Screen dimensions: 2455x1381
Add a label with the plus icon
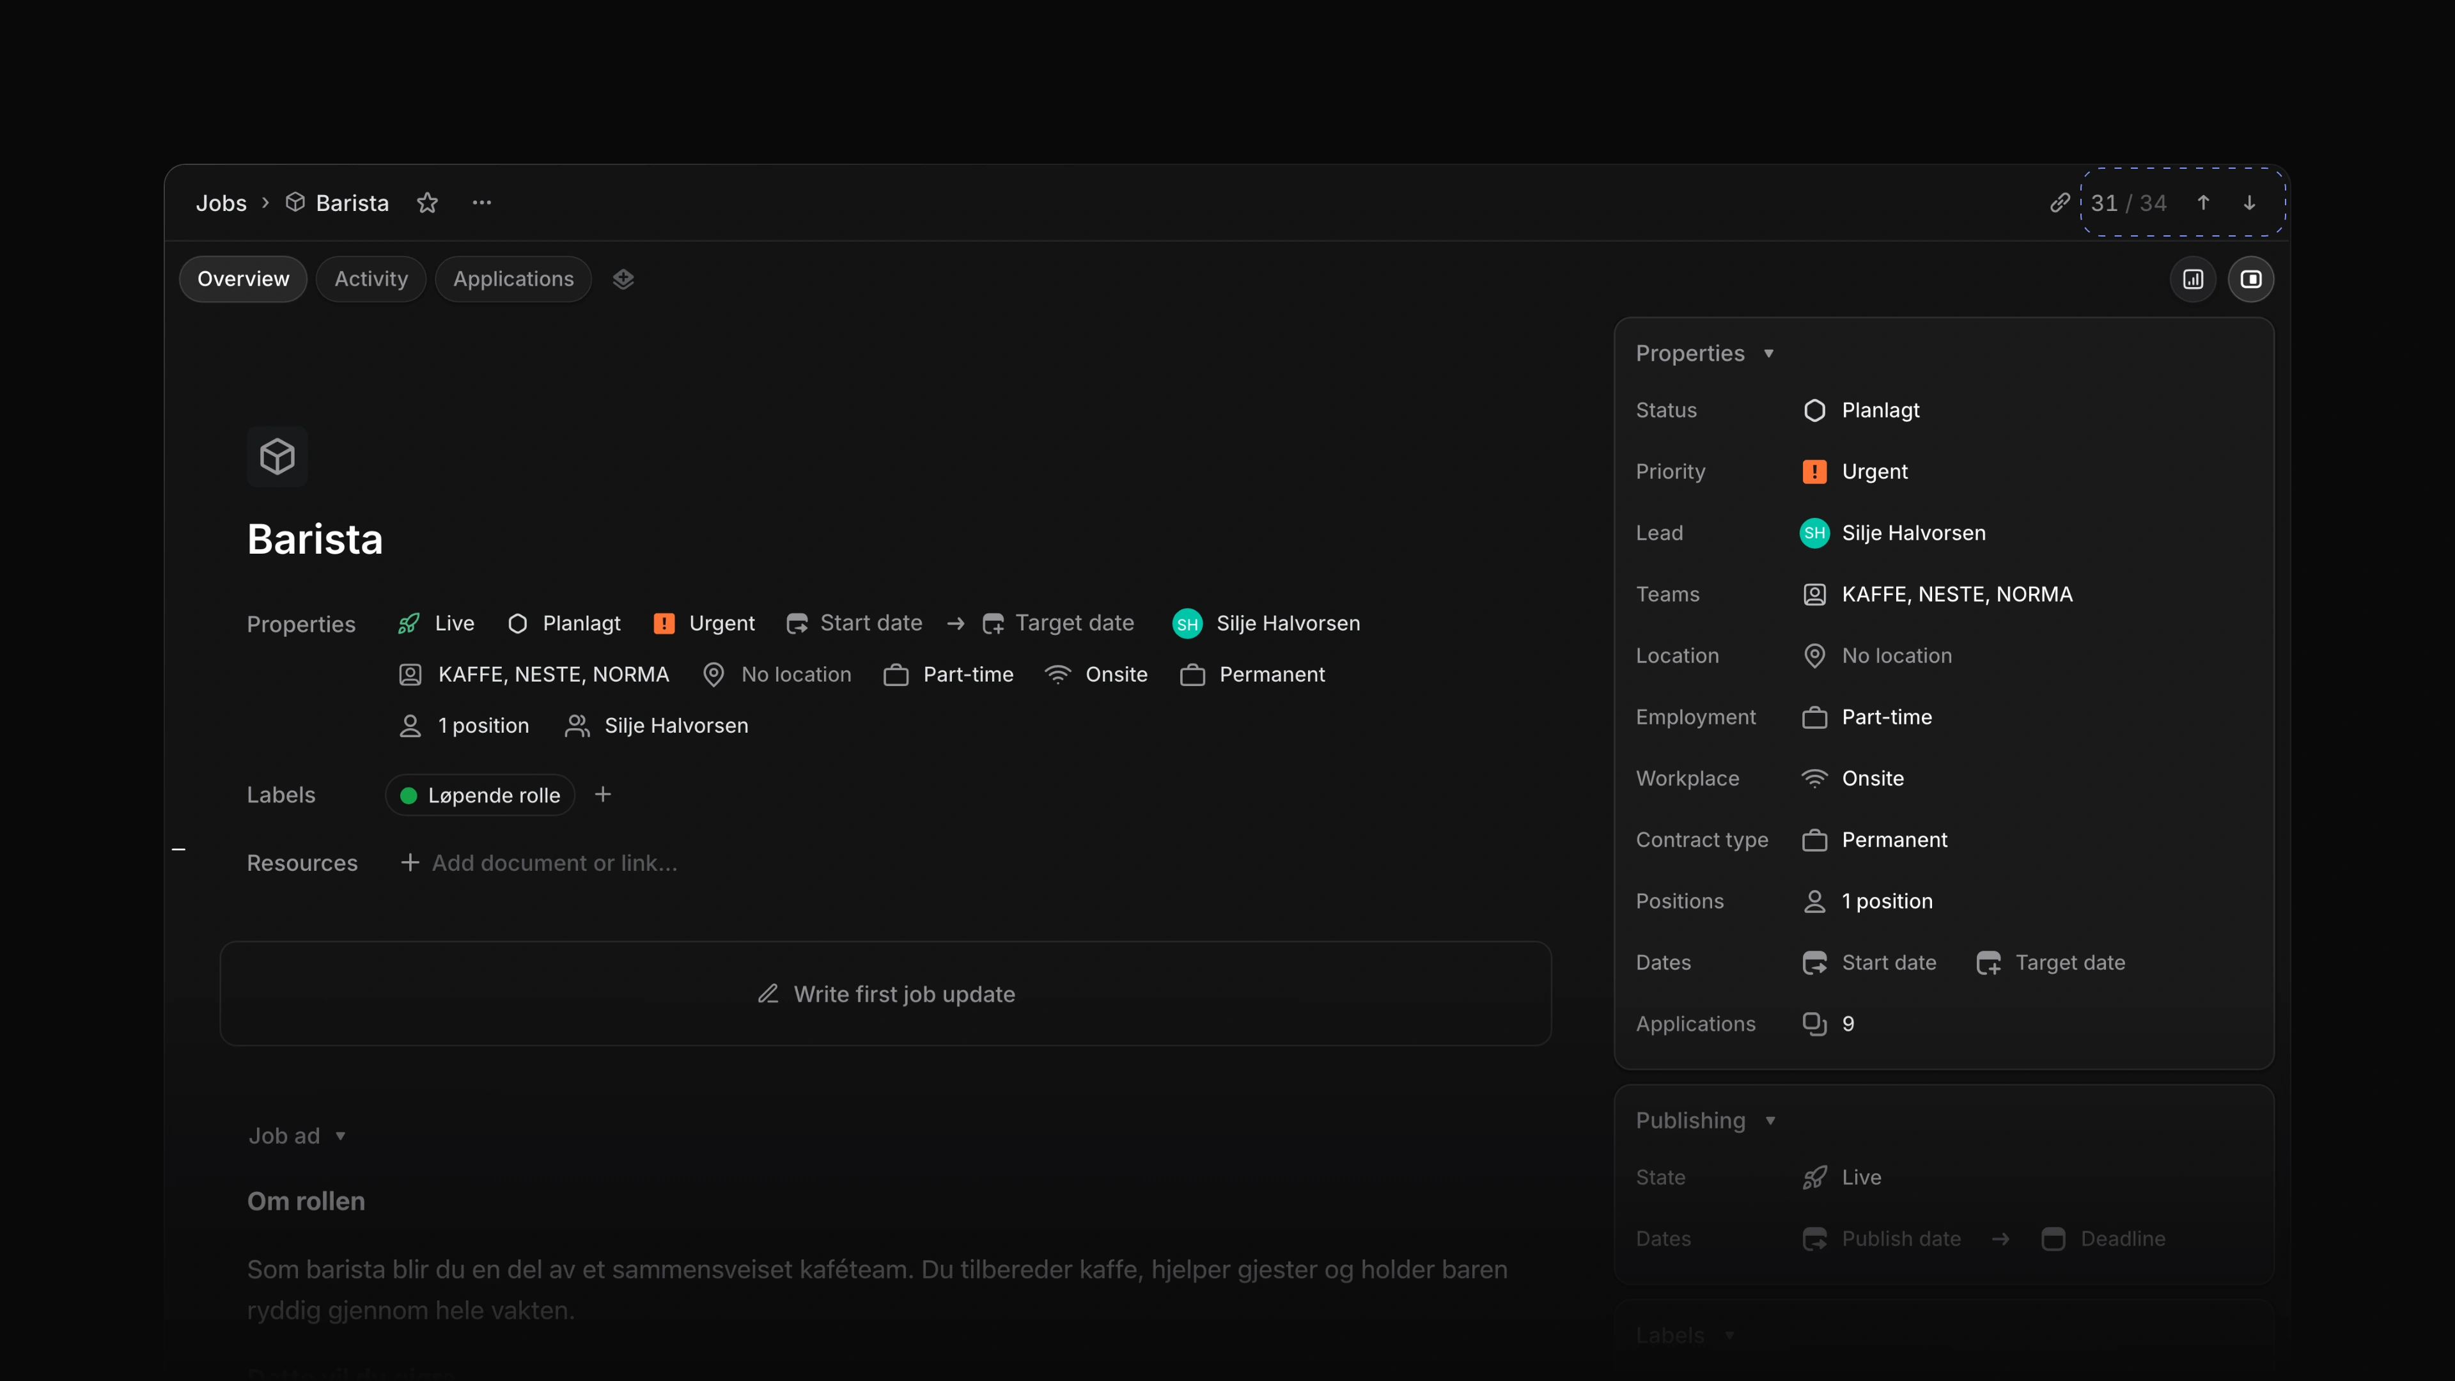[x=604, y=795]
